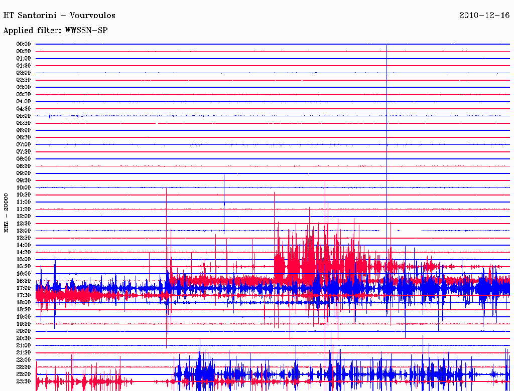Select the 14:30 time label

24,253
